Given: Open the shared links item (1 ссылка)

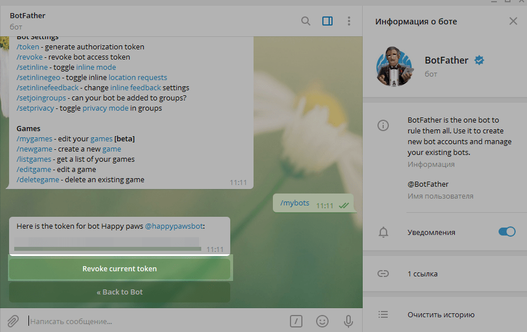Looking at the screenshot, I should (x=422, y=274).
